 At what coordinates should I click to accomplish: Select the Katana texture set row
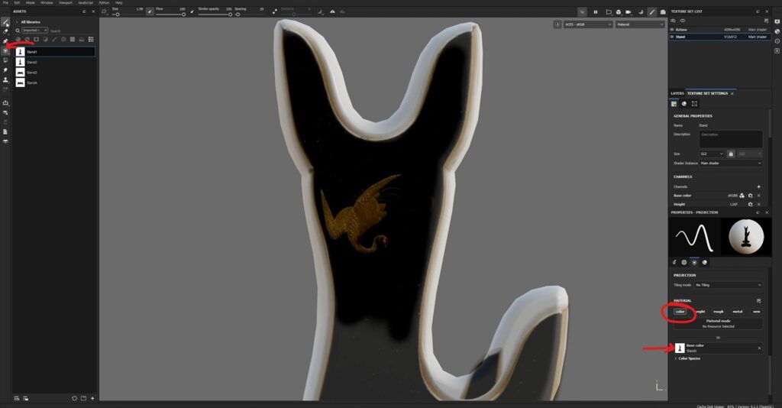tap(719, 30)
